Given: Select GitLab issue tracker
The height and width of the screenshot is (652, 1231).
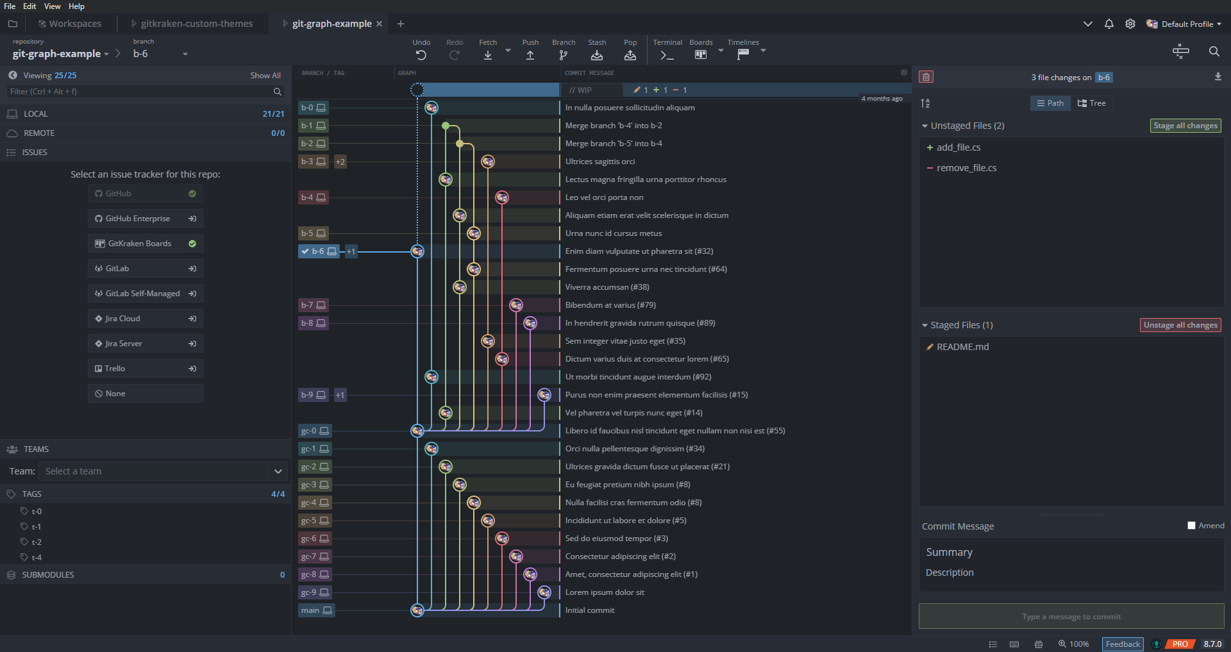Looking at the screenshot, I should coord(146,269).
